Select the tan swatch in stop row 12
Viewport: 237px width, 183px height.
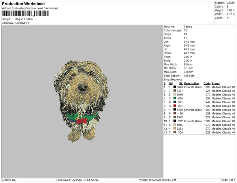coord(175,129)
